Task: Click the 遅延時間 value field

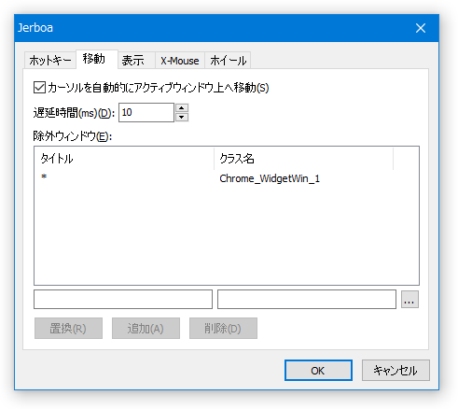Action: tap(146, 112)
